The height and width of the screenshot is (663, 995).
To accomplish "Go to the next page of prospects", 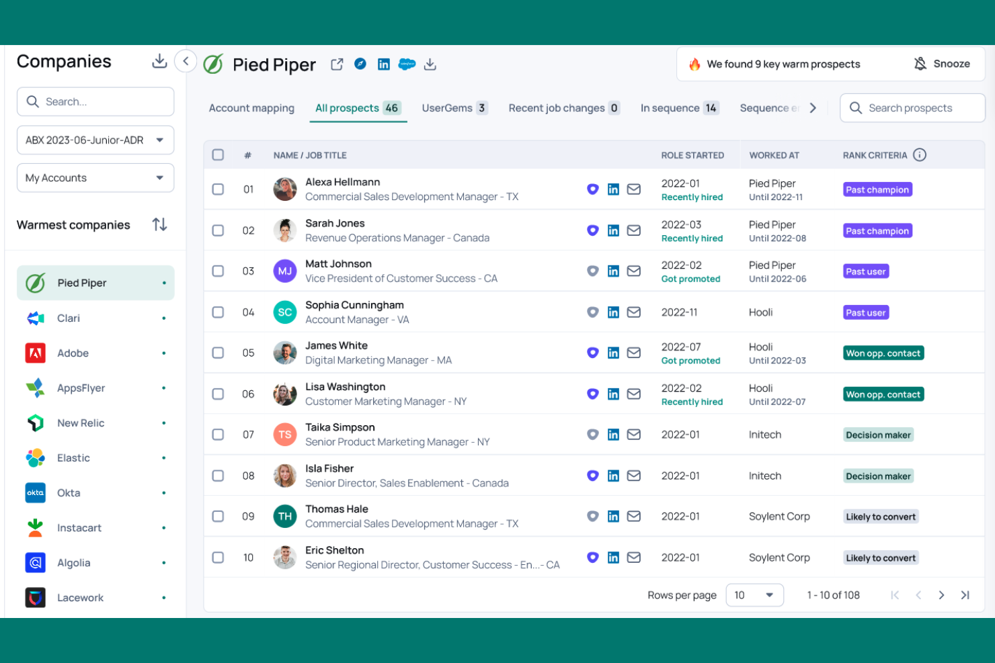I will (941, 595).
